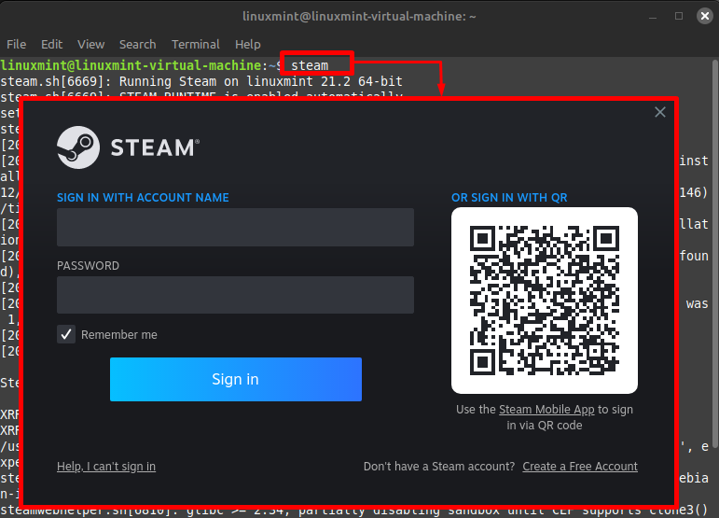This screenshot has height=518, width=719.
Task: Open the Help menu in terminal
Action: click(x=248, y=44)
